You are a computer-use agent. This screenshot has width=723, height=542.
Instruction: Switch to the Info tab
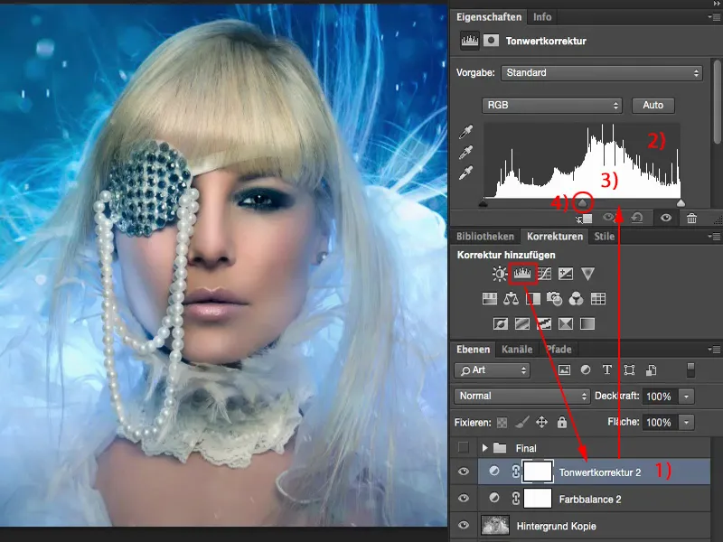[x=542, y=17]
